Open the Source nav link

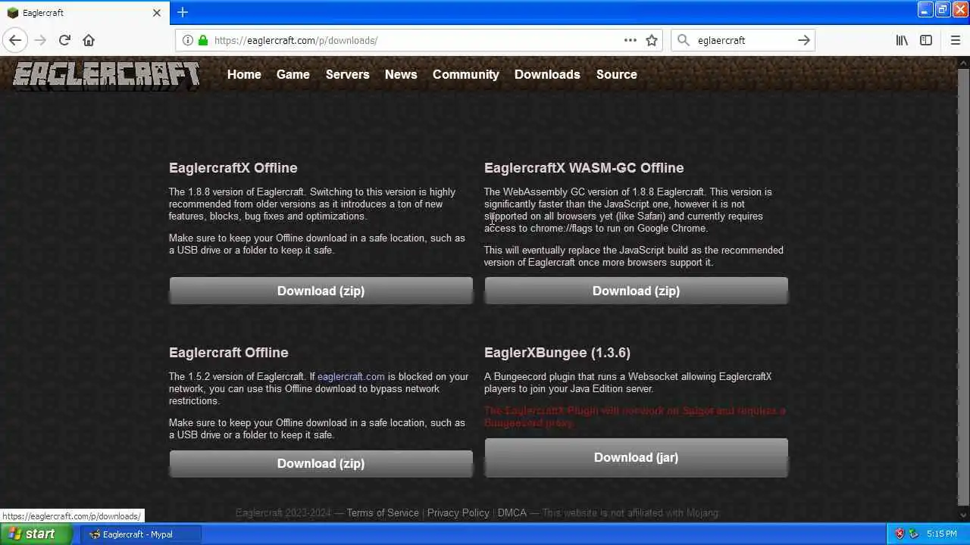[616, 74]
